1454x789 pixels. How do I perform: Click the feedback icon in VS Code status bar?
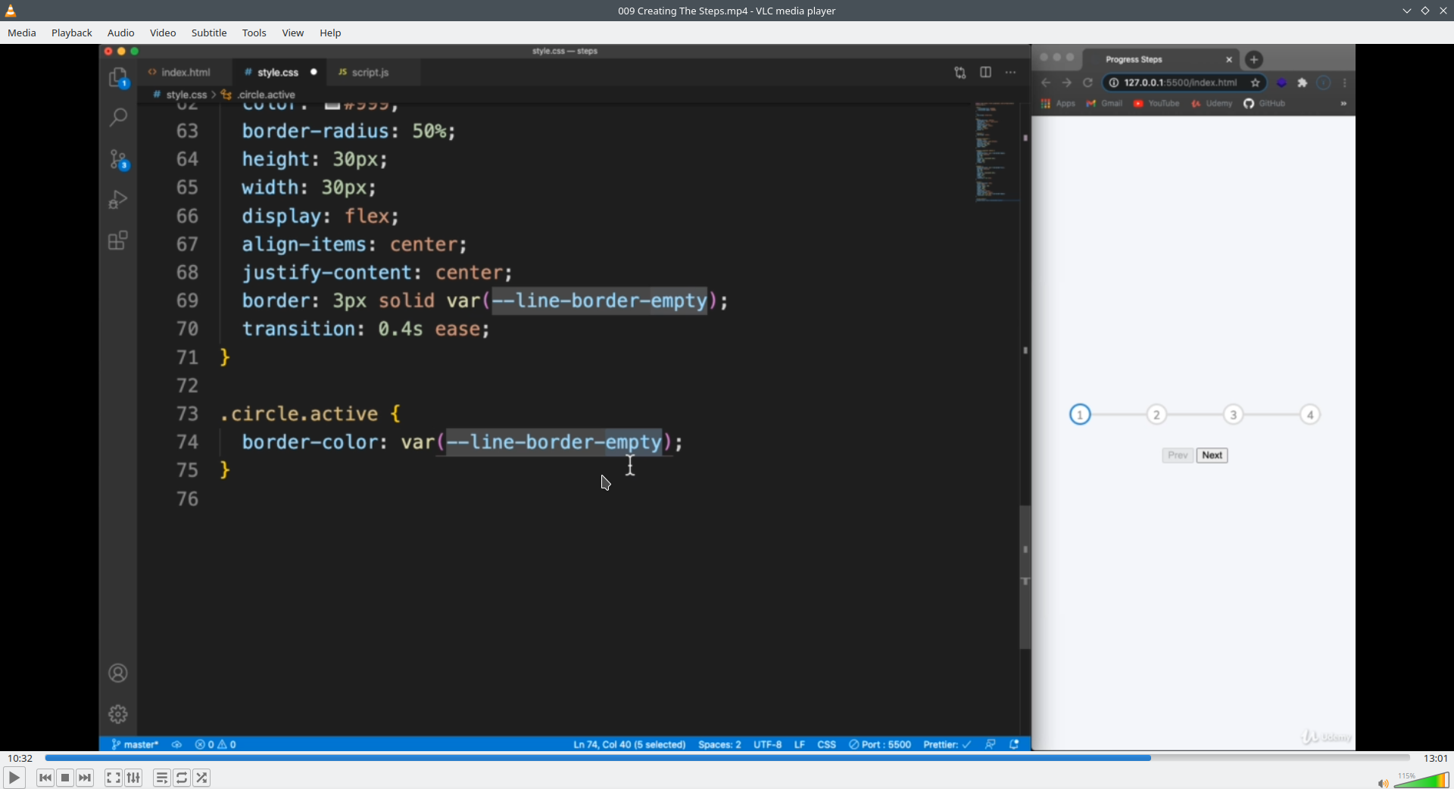click(991, 744)
